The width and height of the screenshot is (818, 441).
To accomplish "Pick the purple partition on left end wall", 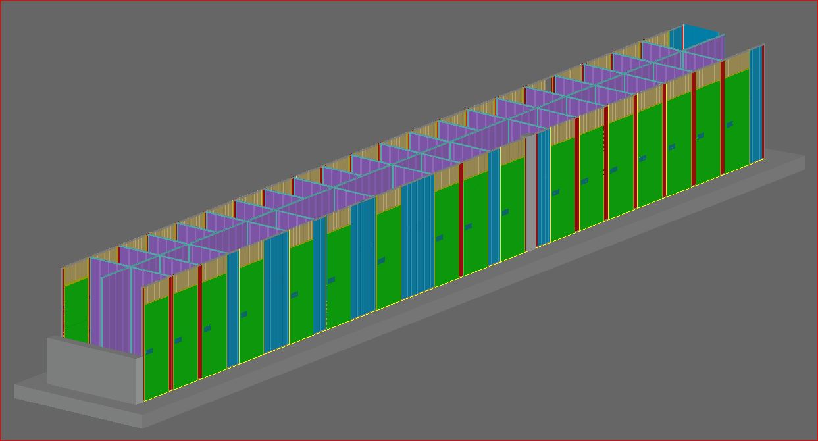I will (113, 303).
